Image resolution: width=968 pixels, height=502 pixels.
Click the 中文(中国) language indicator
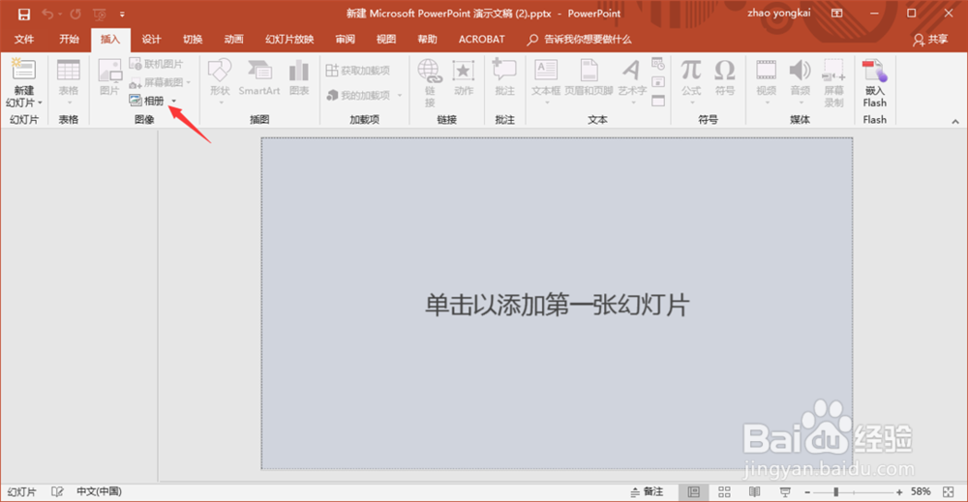(99, 491)
